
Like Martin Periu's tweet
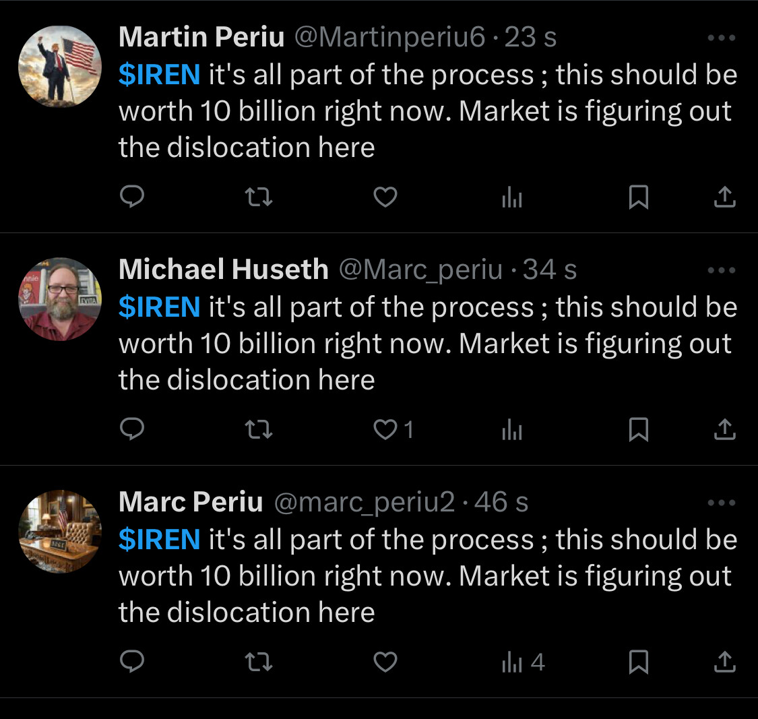(385, 197)
